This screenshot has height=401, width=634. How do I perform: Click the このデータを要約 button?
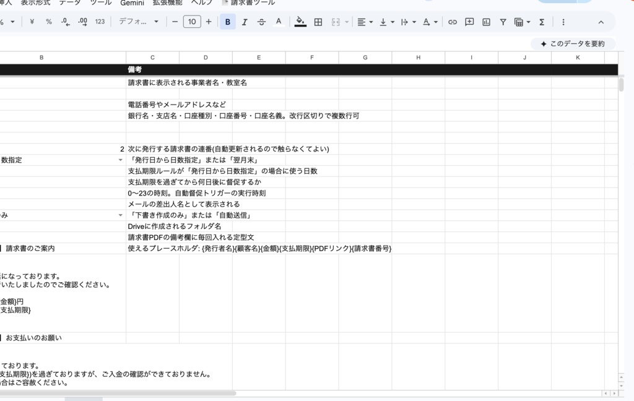[573, 44]
